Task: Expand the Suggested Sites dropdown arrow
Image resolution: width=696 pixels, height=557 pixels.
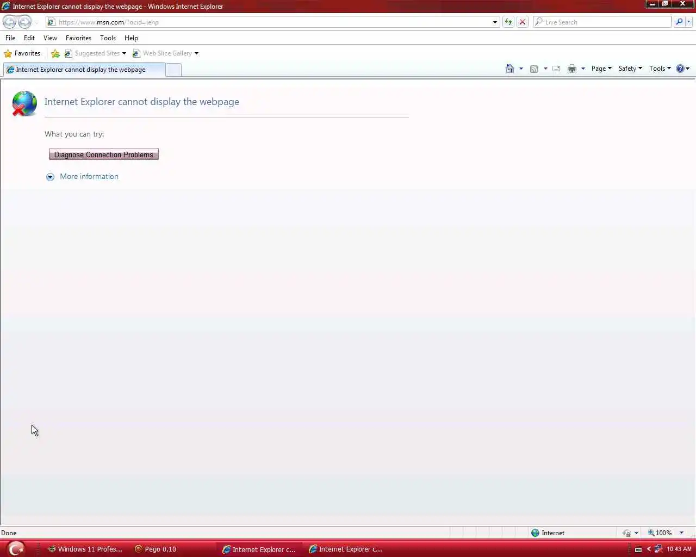Action: pyautogui.click(x=124, y=53)
